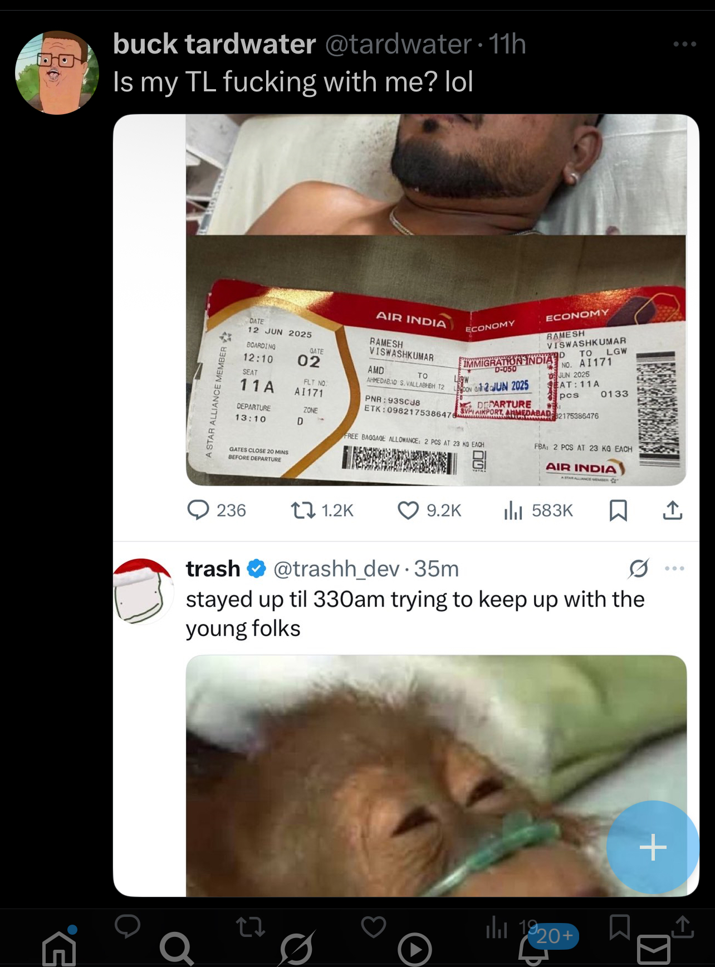The image size is (715, 967).
Task: Open the Grok tab in bottom bar
Action: [297, 948]
